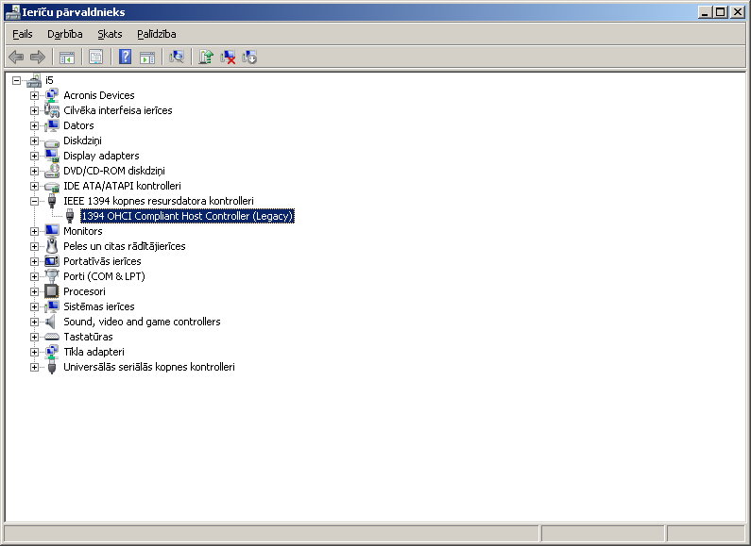Click the Monitors category icon

click(52, 231)
